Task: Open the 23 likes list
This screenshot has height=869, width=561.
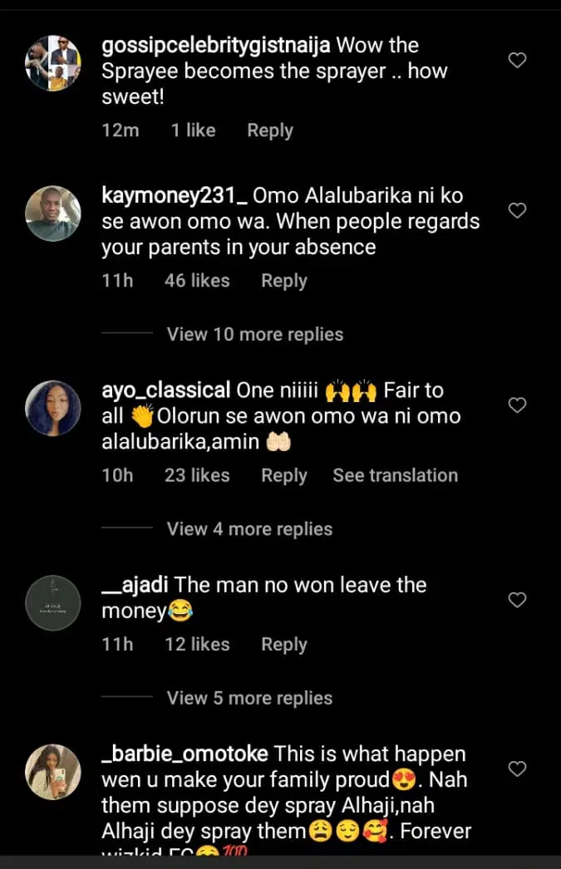Action: tap(197, 475)
